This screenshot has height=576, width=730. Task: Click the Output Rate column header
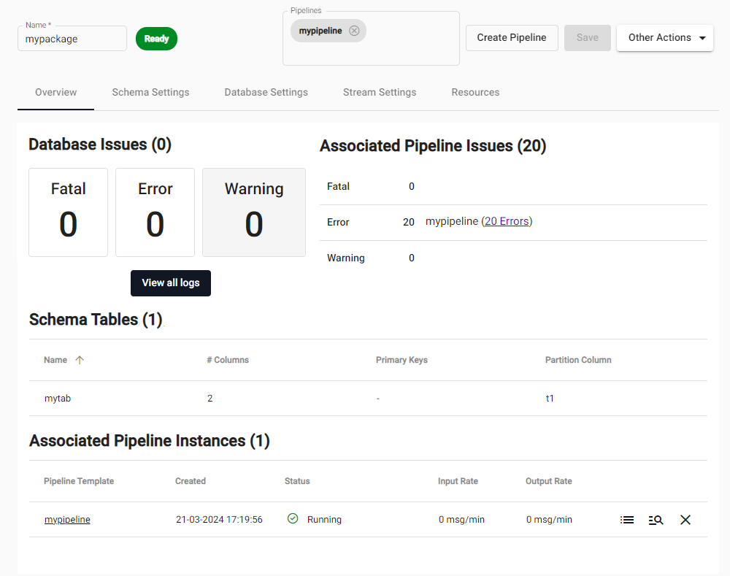click(549, 481)
